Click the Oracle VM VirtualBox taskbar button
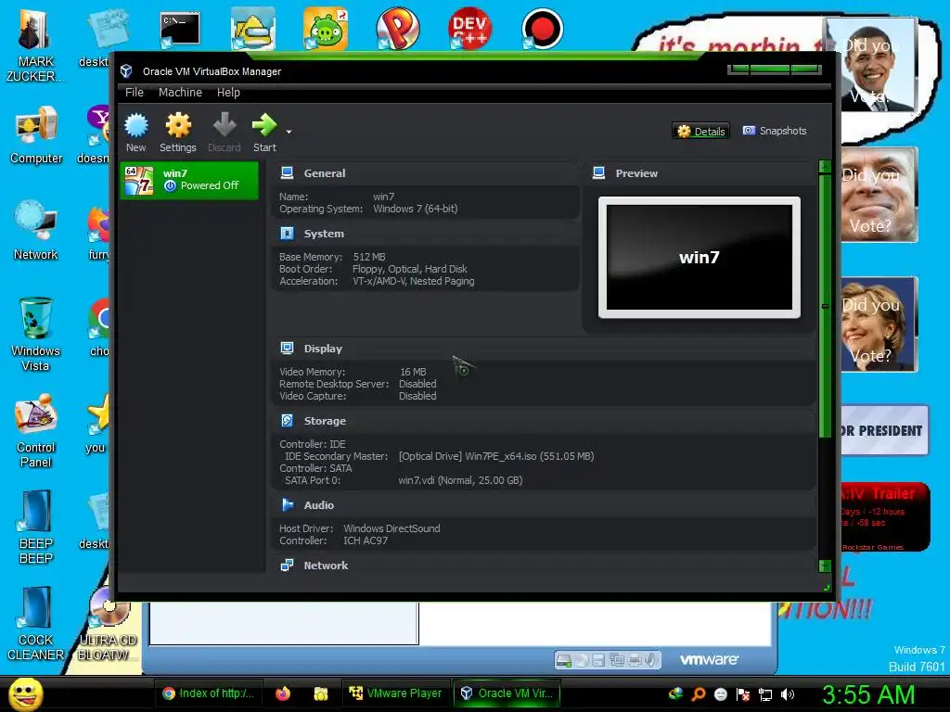The height and width of the screenshot is (712, 950). tap(507, 693)
